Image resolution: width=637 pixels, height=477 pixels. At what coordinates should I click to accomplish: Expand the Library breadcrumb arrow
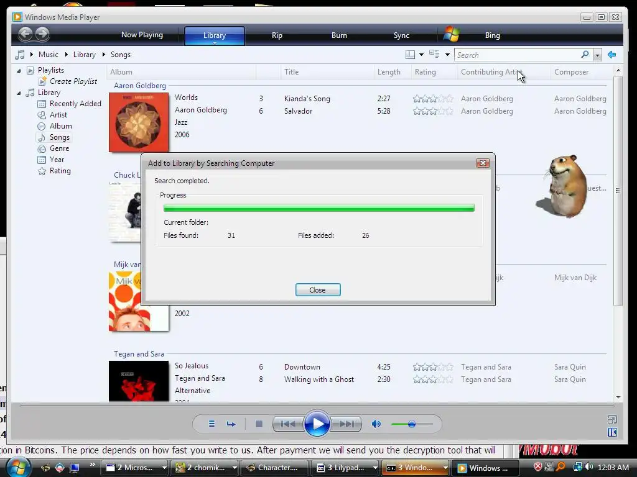[67, 55]
